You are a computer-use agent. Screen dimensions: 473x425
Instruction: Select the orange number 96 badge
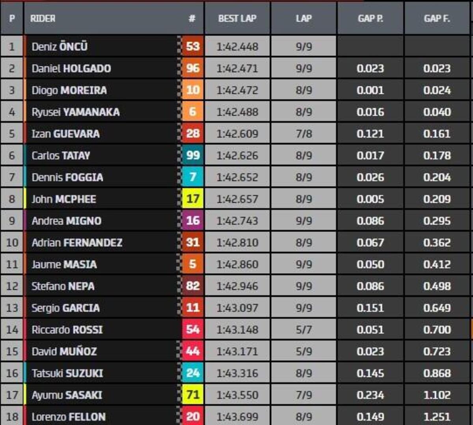(192, 68)
